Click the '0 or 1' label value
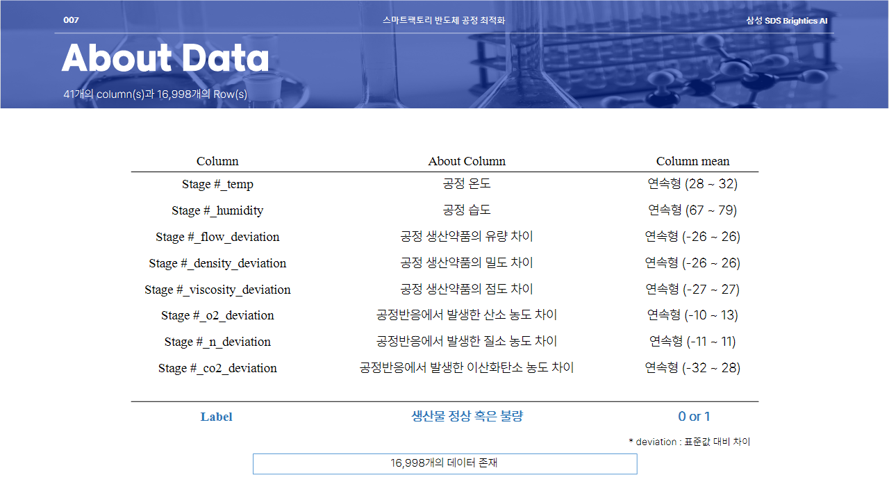The image size is (889, 500). (x=694, y=417)
